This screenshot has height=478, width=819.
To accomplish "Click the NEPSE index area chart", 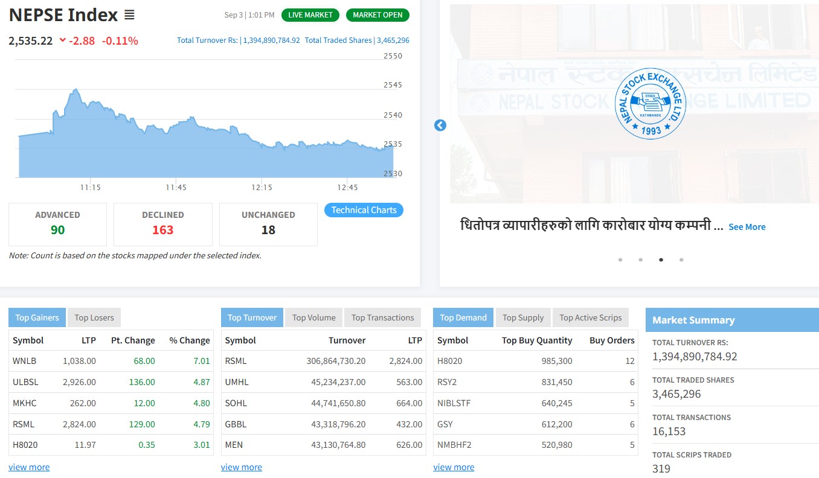I will click(206, 134).
